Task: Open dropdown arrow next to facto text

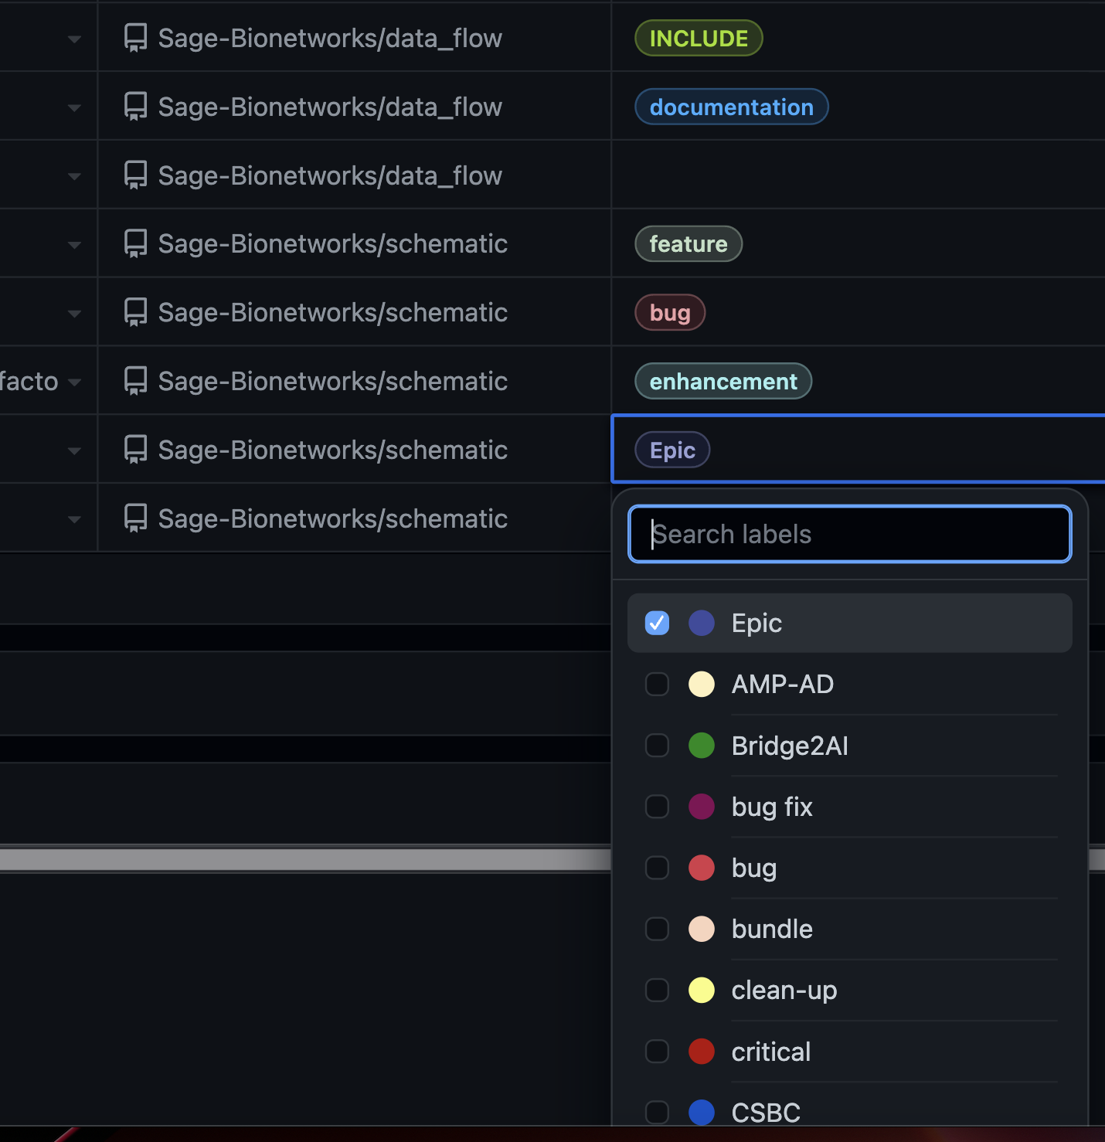Action: point(74,382)
